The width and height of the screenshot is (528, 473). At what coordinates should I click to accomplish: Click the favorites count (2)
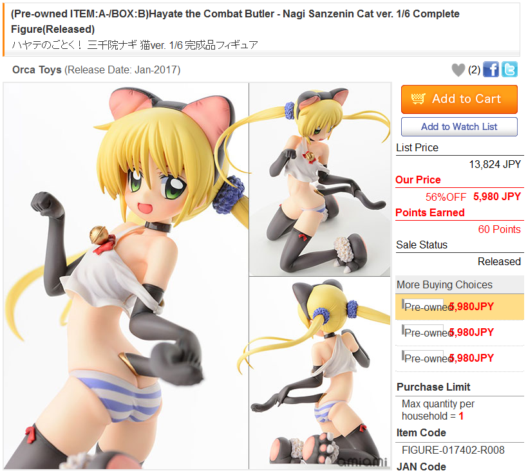(x=474, y=70)
